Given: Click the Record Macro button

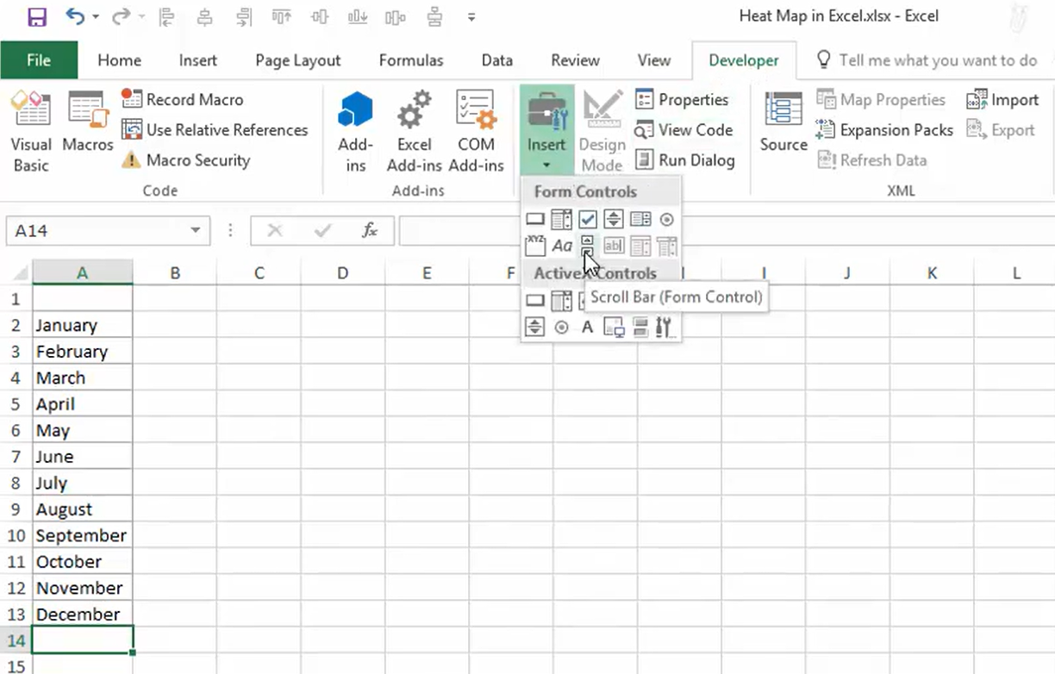Looking at the screenshot, I should pyautogui.click(x=182, y=100).
